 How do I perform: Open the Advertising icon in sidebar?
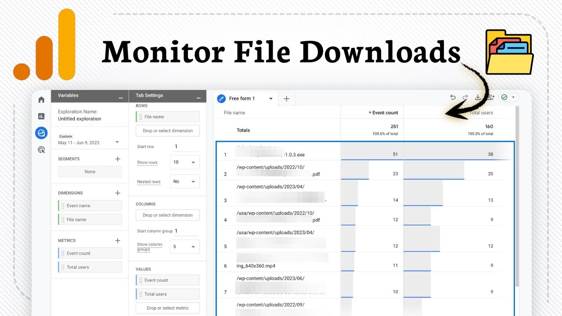tap(41, 150)
